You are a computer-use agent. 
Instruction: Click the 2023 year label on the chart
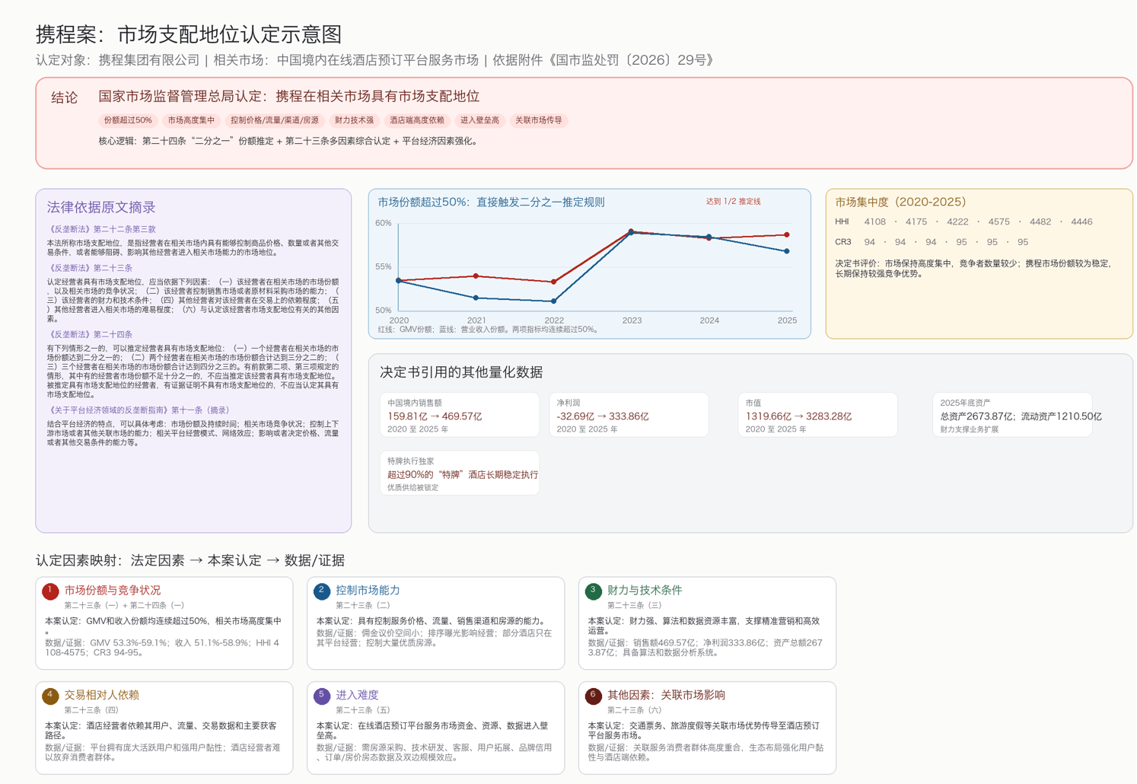coord(632,320)
